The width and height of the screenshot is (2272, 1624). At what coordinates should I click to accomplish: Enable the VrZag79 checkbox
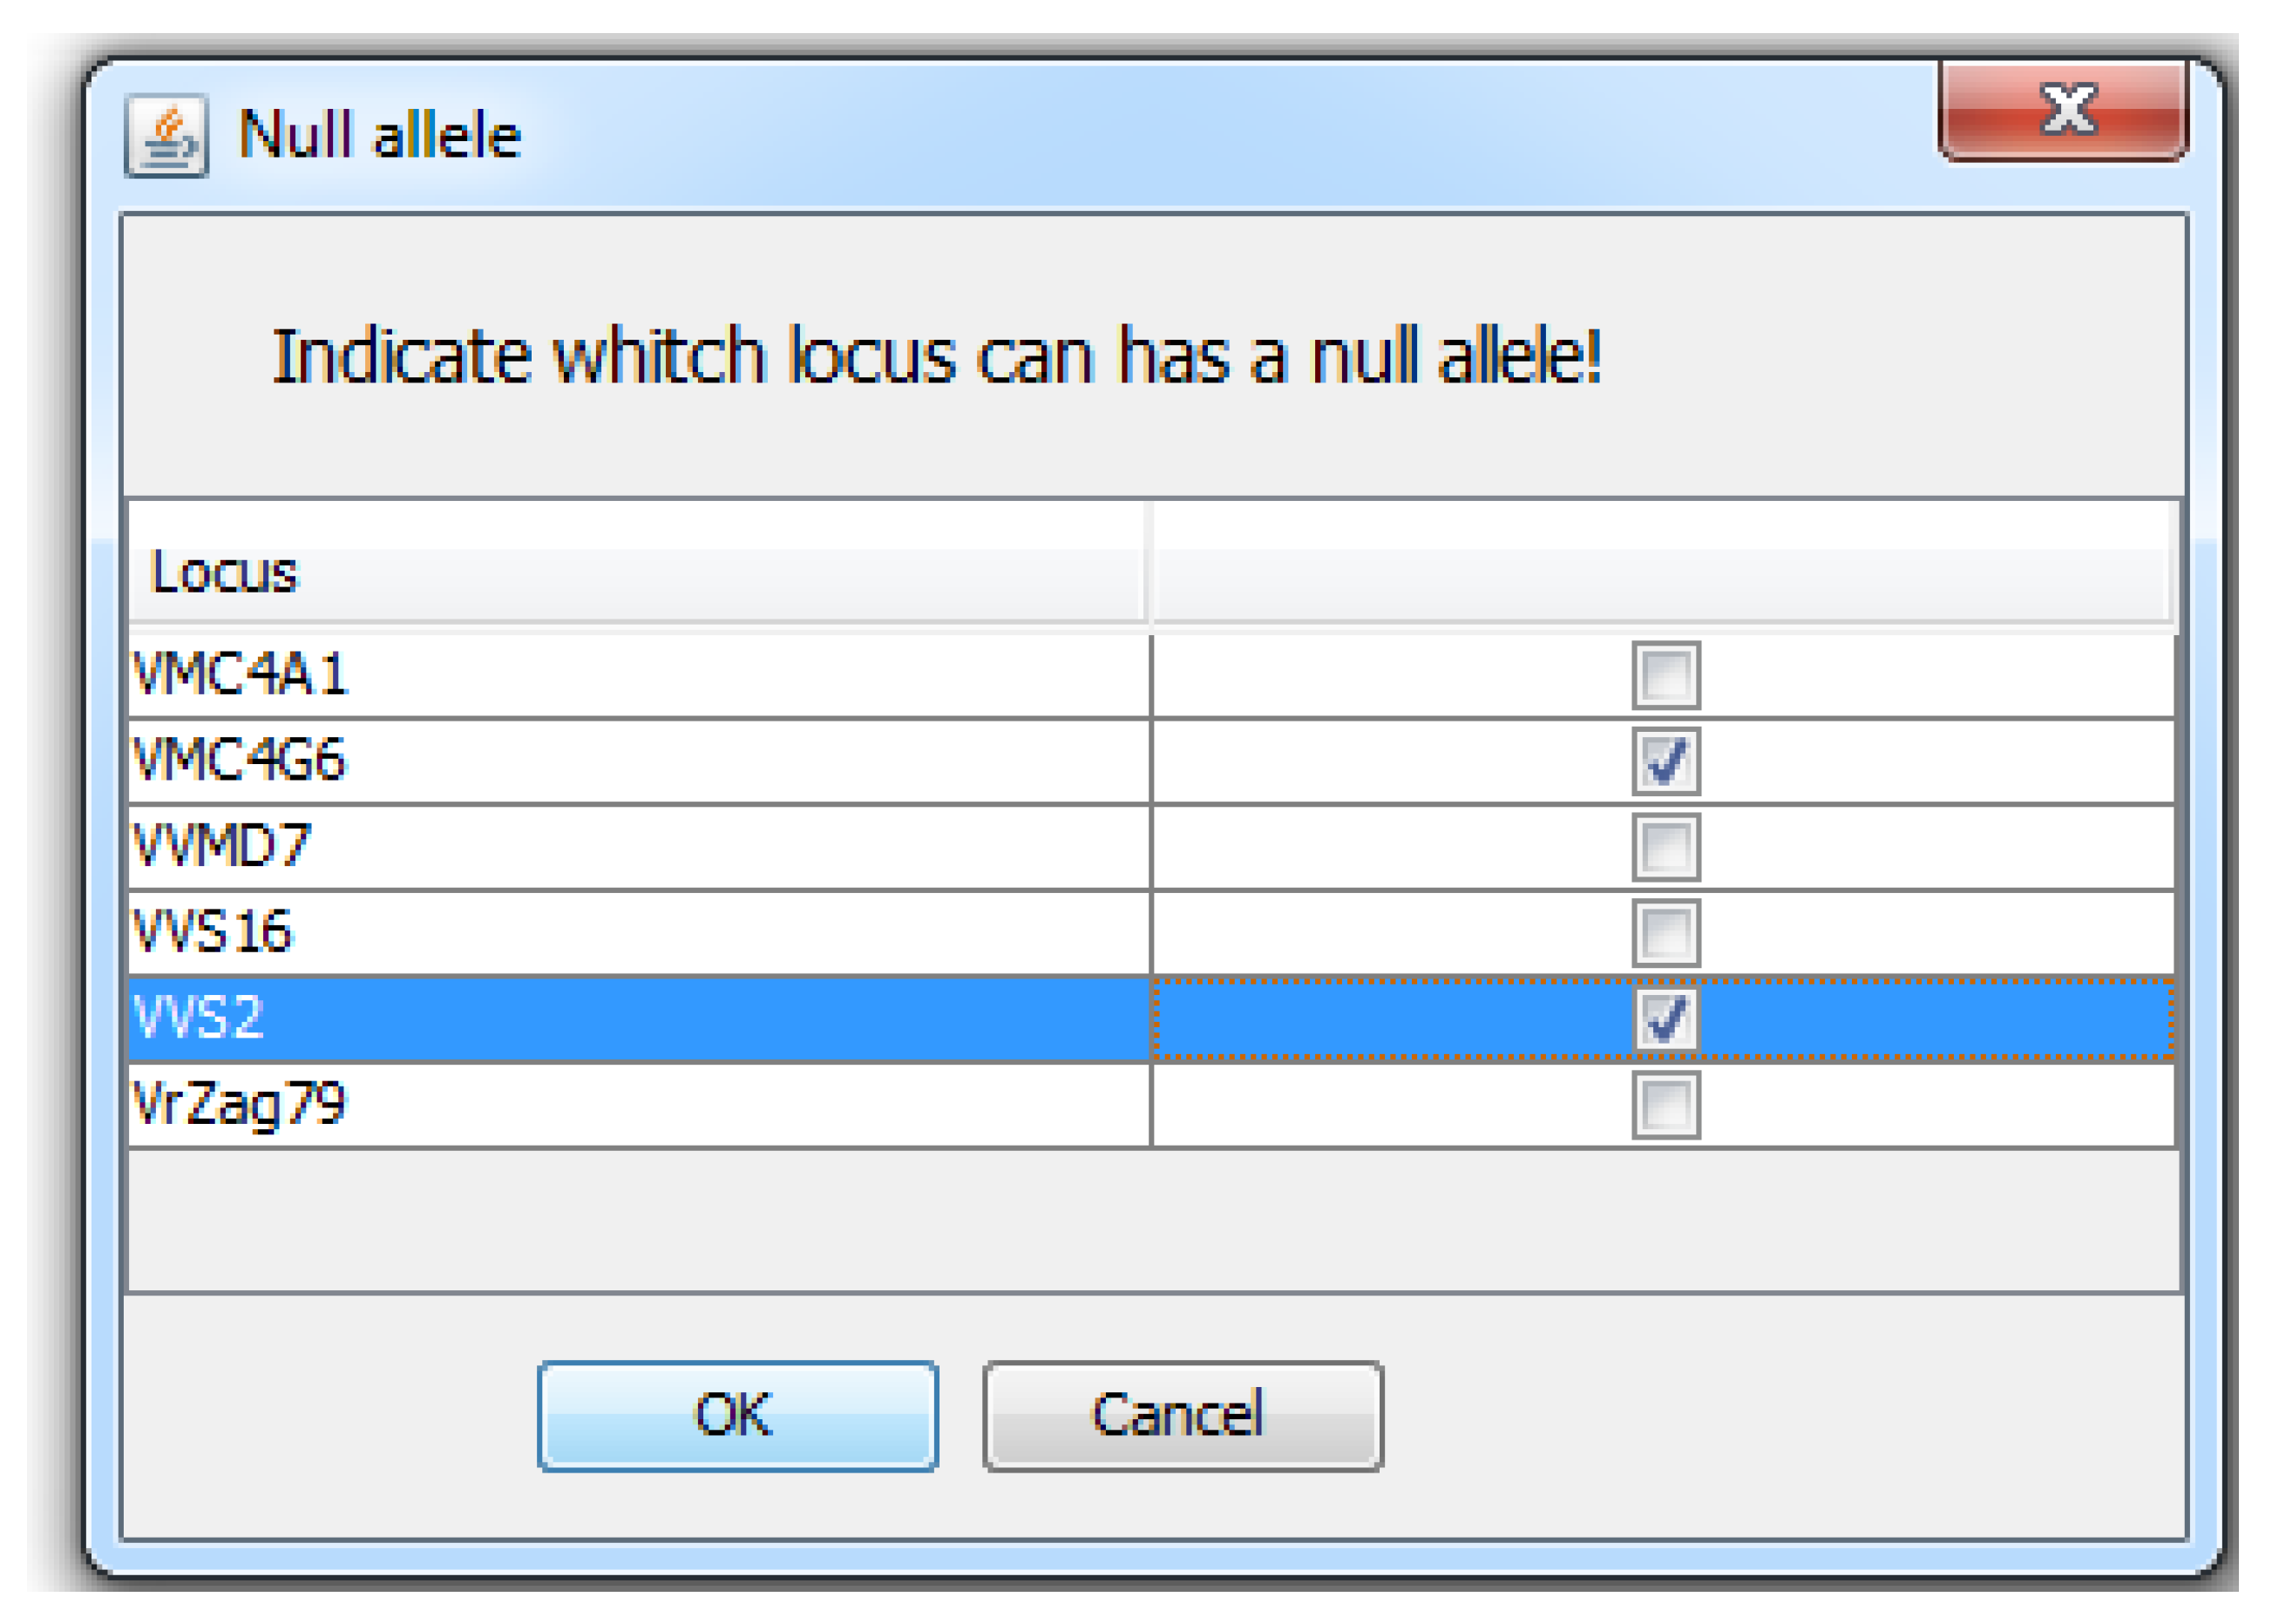click(1666, 1106)
